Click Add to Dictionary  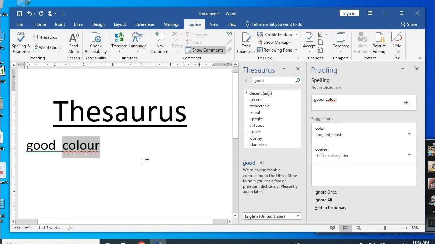click(330, 208)
